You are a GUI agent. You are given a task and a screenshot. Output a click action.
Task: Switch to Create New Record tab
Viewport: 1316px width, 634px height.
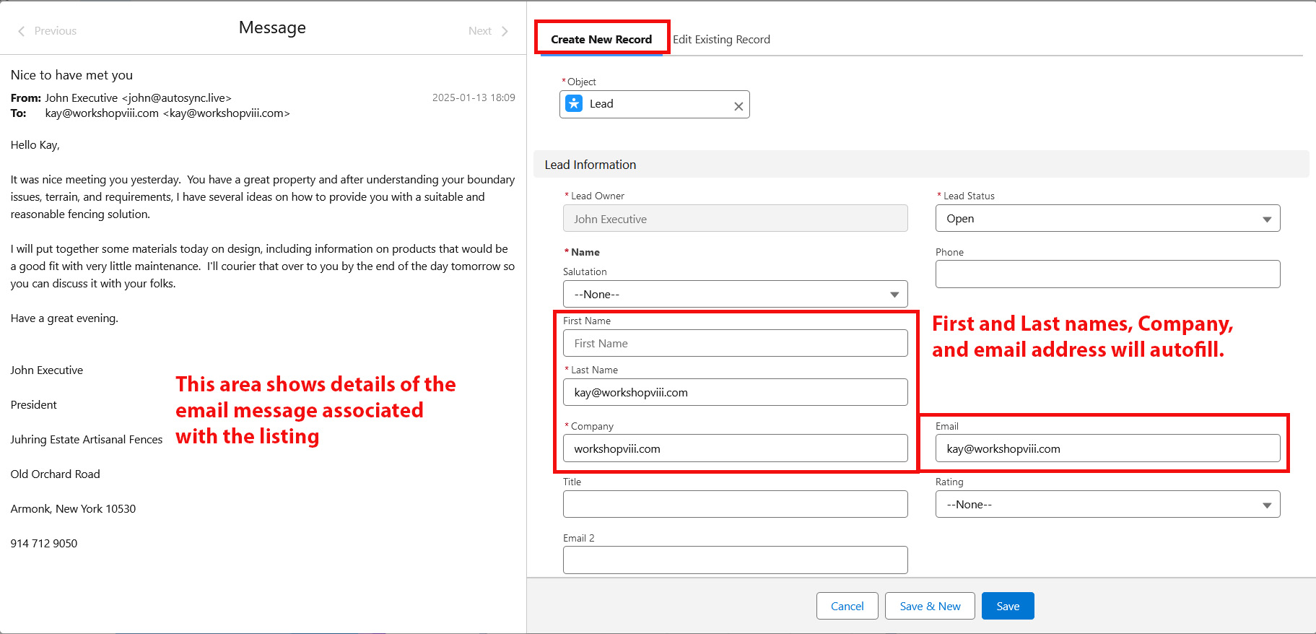click(x=601, y=40)
